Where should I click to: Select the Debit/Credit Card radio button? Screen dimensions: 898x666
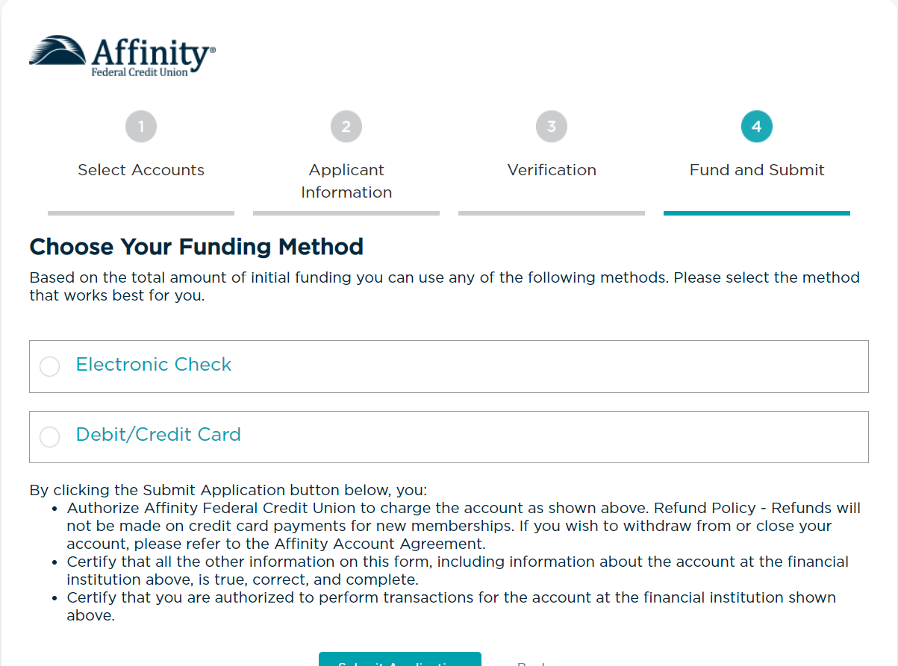click(50, 436)
